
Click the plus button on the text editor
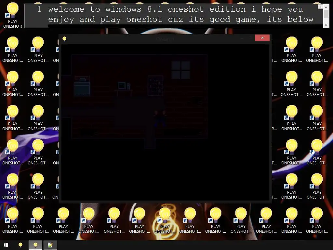pos(320,7)
